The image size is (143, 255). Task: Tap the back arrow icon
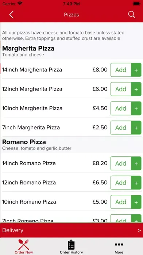[11, 15]
